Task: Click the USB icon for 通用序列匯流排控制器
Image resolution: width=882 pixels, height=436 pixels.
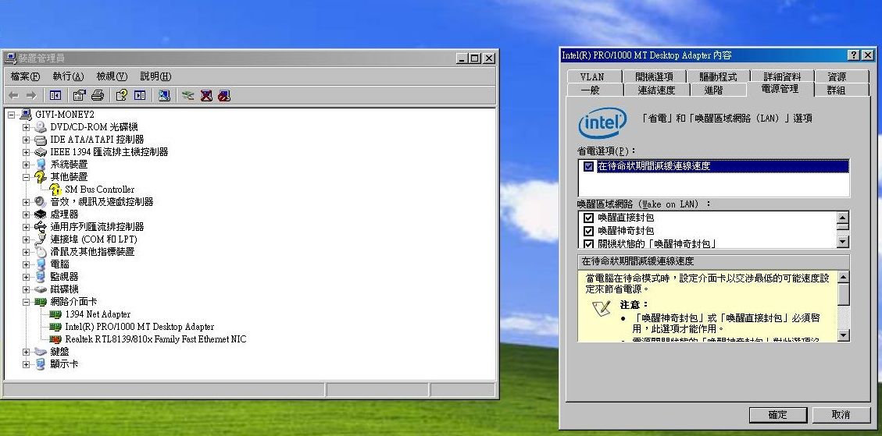Action: 41,226
